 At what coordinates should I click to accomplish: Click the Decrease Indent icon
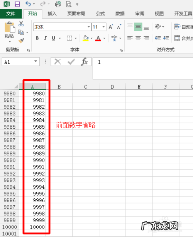[x=158, y=38]
